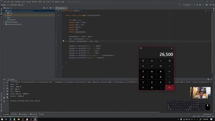Hit the CE key on the calculator
Screen dimensions: 215x121
152,61
